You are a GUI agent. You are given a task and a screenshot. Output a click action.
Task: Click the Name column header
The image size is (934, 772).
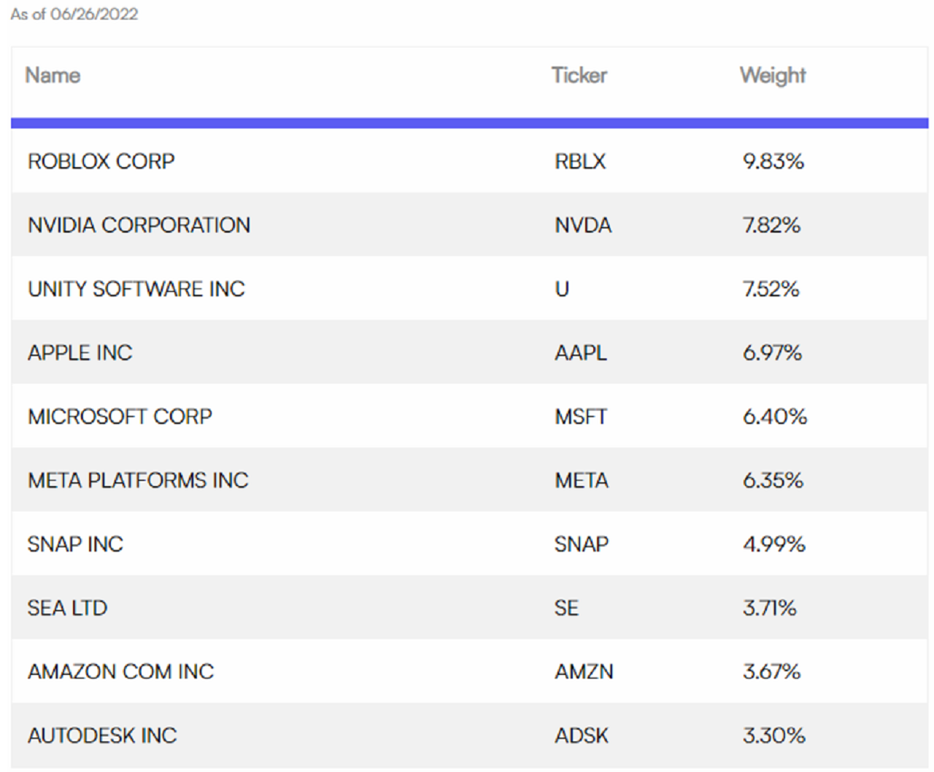[53, 75]
